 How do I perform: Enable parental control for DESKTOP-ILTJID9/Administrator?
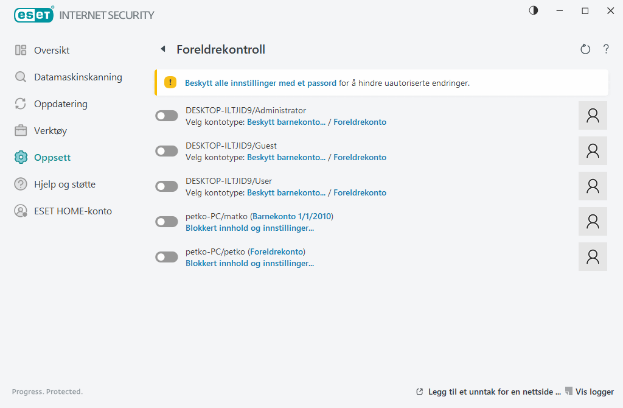pyautogui.click(x=166, y=115)
